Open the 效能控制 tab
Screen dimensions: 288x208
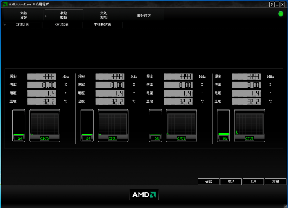104,15
